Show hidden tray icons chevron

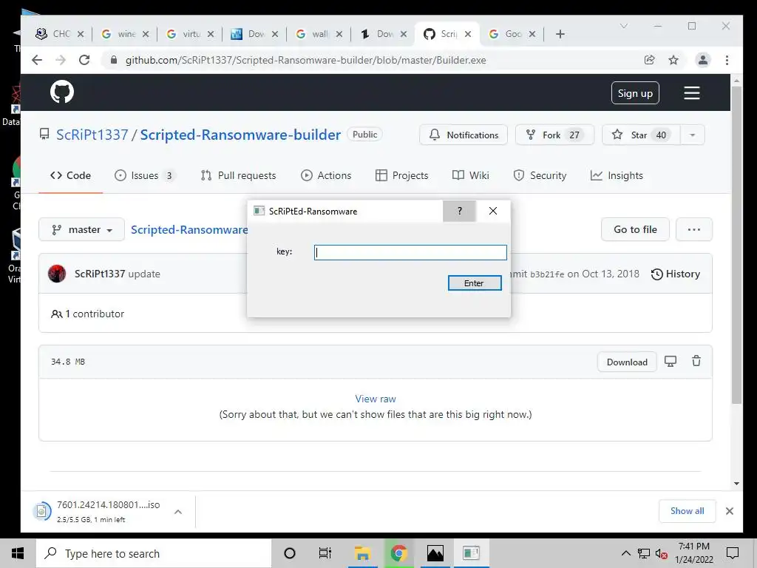point(625,553)
